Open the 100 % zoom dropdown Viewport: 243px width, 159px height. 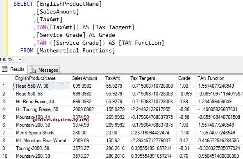coord(20,59)
